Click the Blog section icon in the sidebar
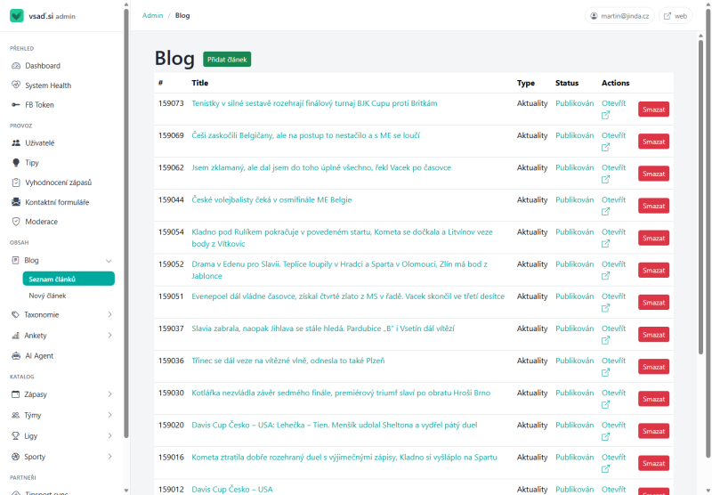 15,260
